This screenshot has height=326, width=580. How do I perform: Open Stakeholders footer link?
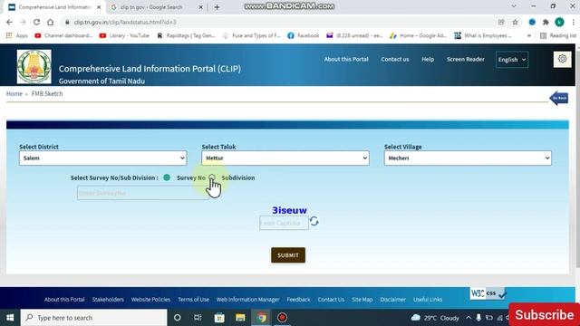point(108,300)
